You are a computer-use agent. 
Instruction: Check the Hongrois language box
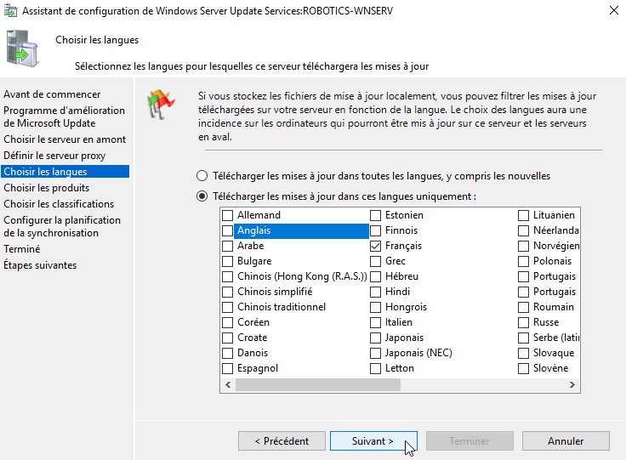[375, 307]
